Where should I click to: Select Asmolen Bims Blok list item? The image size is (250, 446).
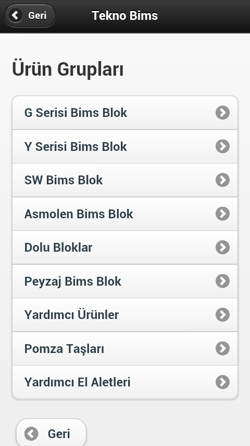click(125, 214)
